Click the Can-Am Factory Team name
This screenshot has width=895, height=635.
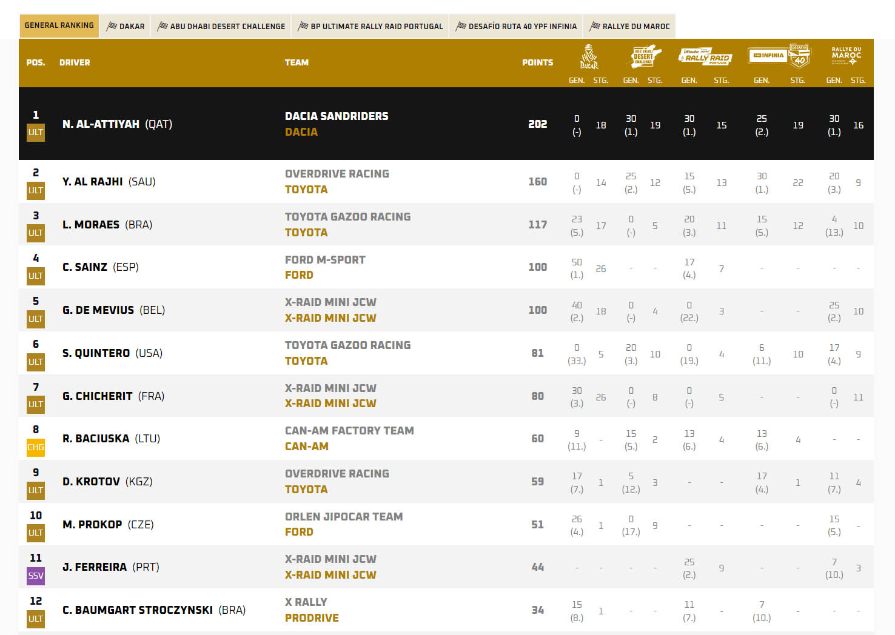pos(349,431)
